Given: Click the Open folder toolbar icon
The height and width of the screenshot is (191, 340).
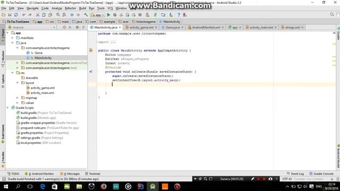Looking at the screenshot, I should coord(4,15).
